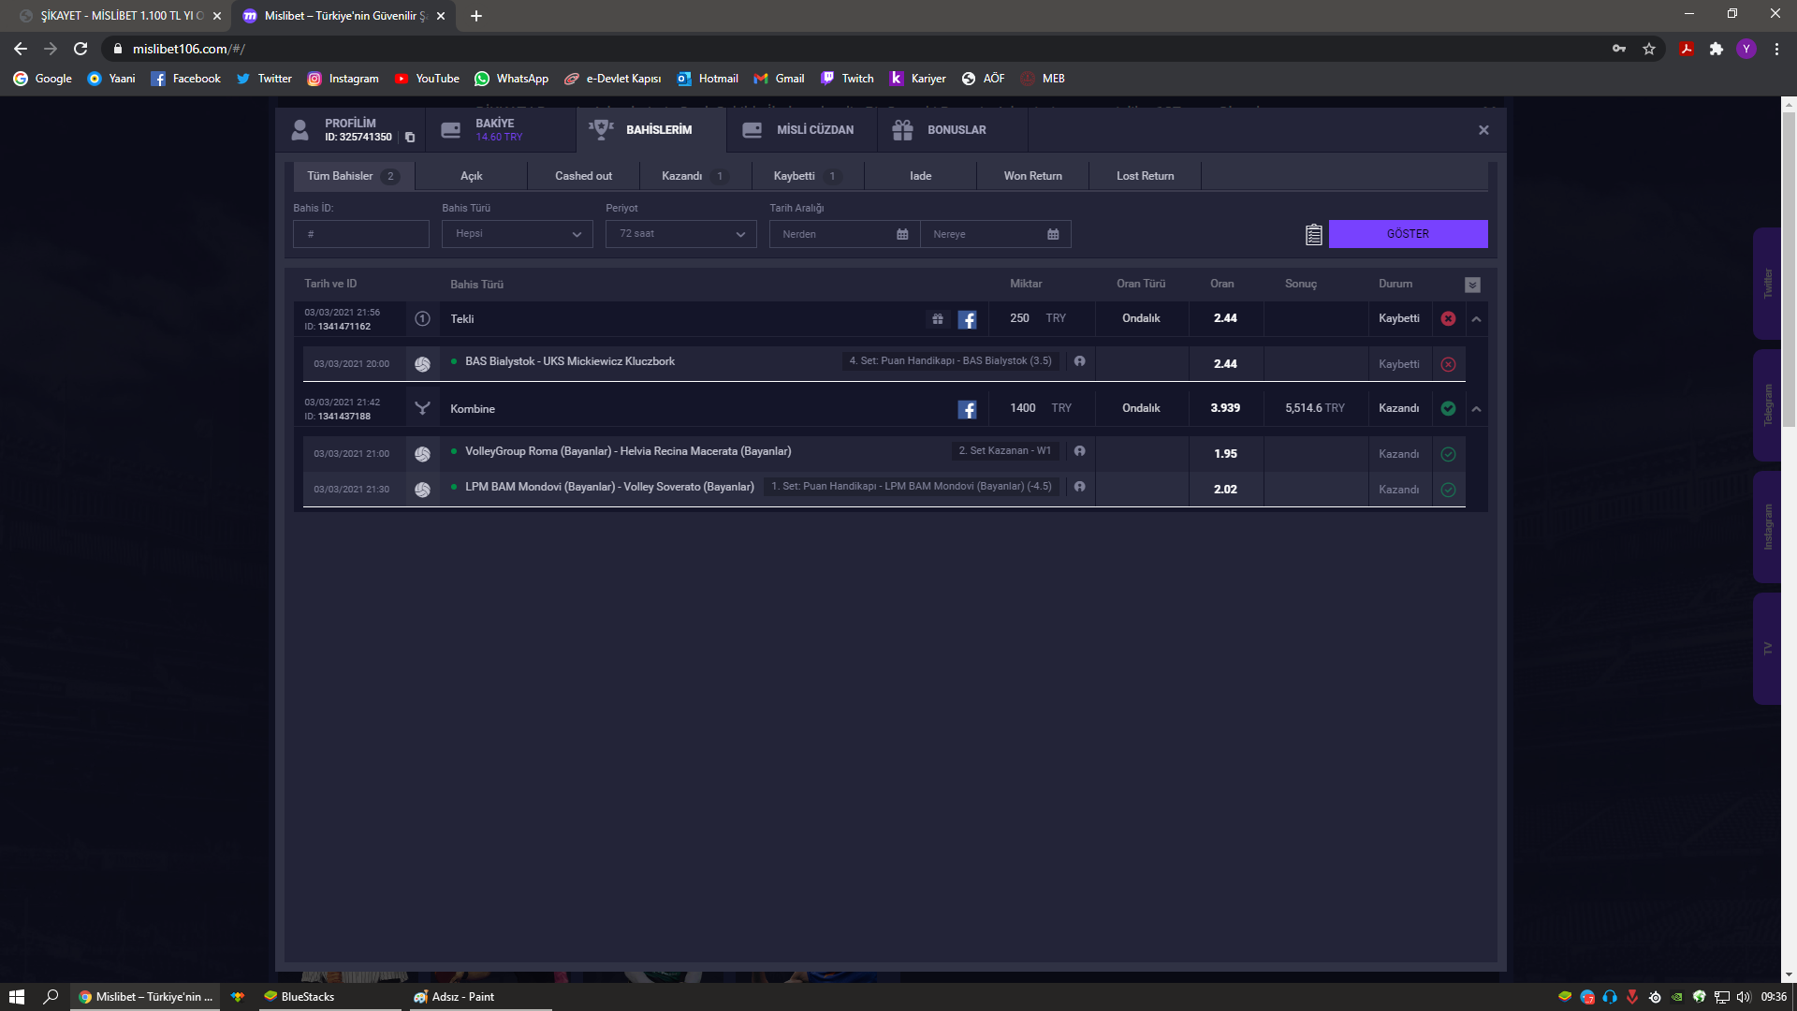
Task: Open the Twitch bookmark
Action: click(x=847, y=79)
